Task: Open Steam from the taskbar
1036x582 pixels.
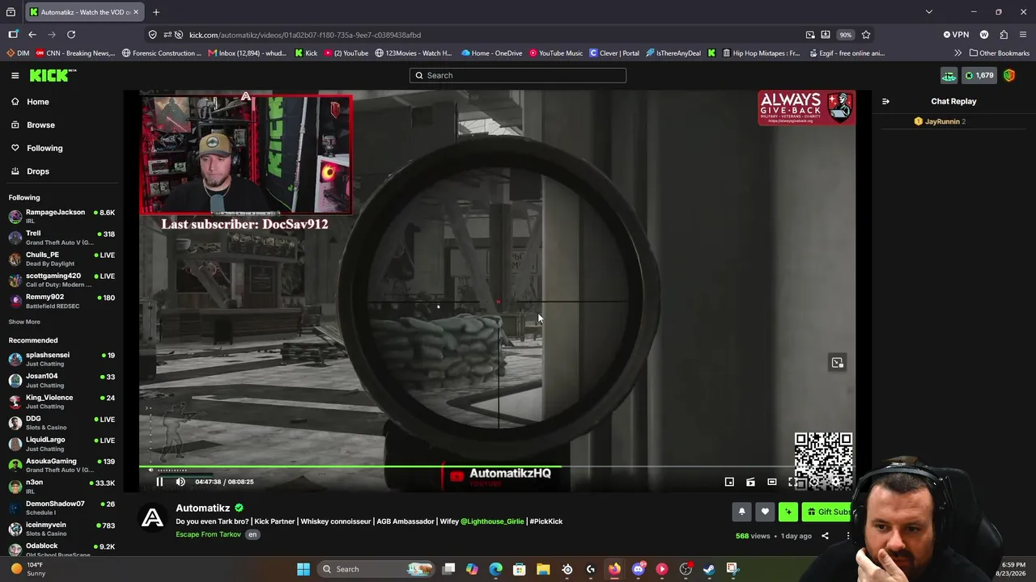Action: click(709, 569)
